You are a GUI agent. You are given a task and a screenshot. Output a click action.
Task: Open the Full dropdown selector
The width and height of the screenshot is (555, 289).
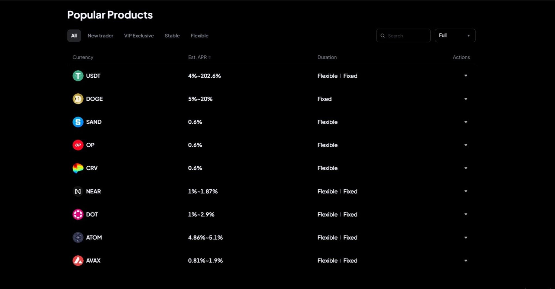[x=455, y=36]
